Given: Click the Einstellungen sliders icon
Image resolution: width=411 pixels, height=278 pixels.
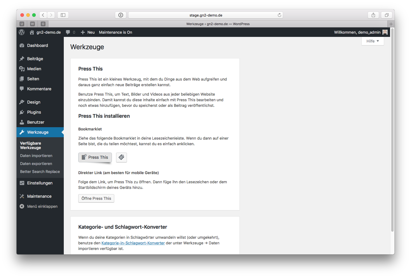Looking at the screenshot, I should click(x=22, y=183).
